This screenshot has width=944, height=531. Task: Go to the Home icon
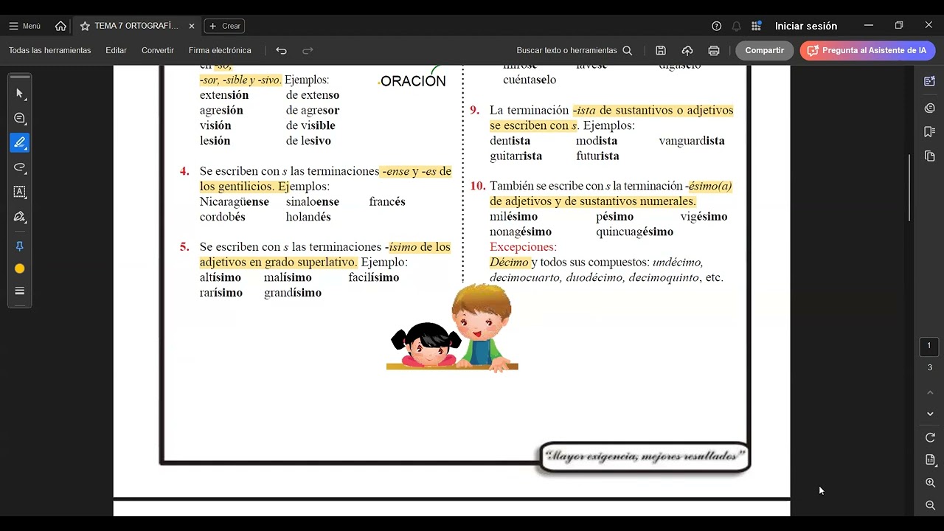click(60, 26)
